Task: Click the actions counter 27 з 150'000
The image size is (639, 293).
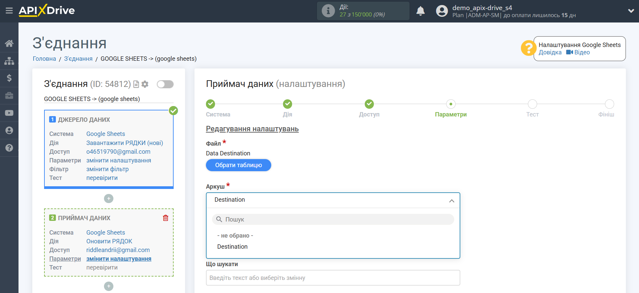Action: [362, 14]
